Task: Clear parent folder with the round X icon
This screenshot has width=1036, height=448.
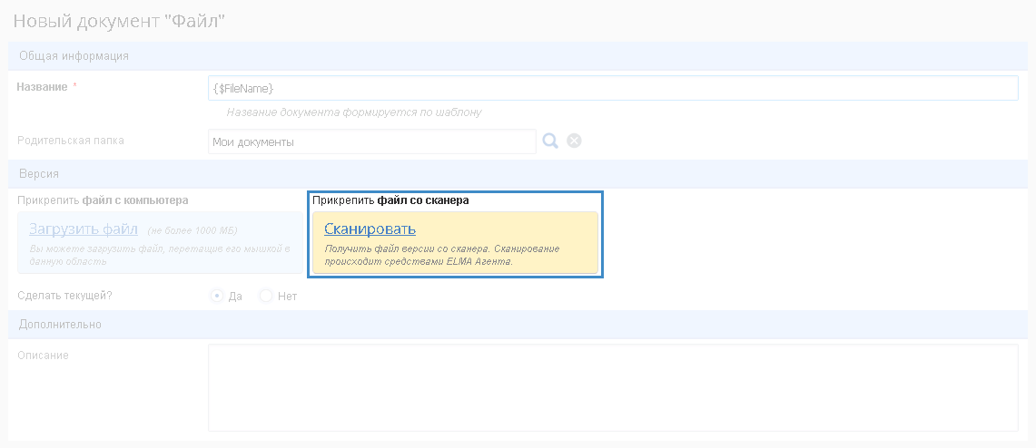Action: pyautogui.click(x=574, y=141)
